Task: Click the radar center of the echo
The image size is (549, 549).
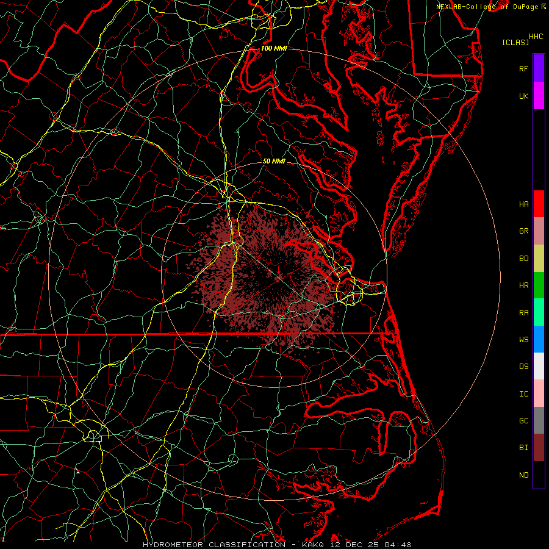Action: click(274, 275)
